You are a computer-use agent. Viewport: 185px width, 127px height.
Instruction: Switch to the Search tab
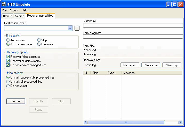click(x=20, y=16)
